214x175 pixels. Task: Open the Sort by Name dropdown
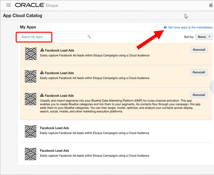(204, 37)
